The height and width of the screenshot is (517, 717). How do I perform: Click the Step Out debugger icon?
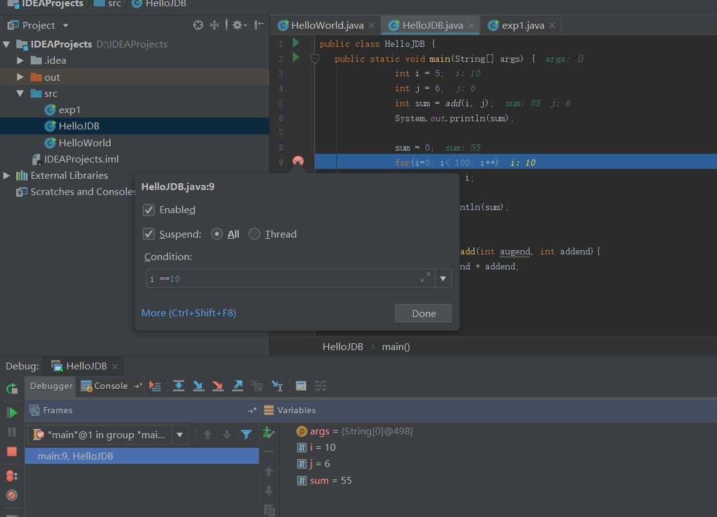pos(238,386)
